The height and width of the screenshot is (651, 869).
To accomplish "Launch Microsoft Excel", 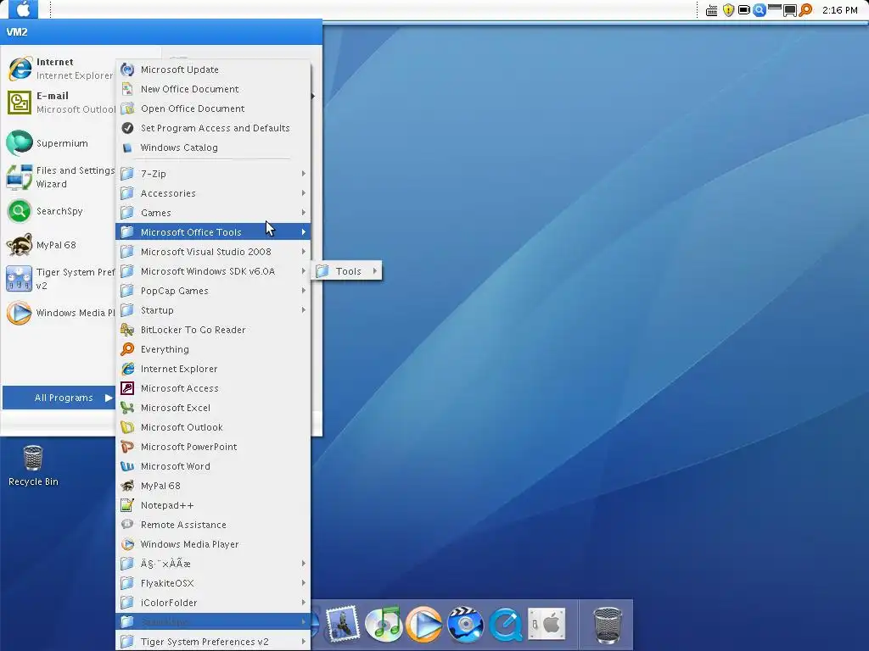I will (213, 408).
